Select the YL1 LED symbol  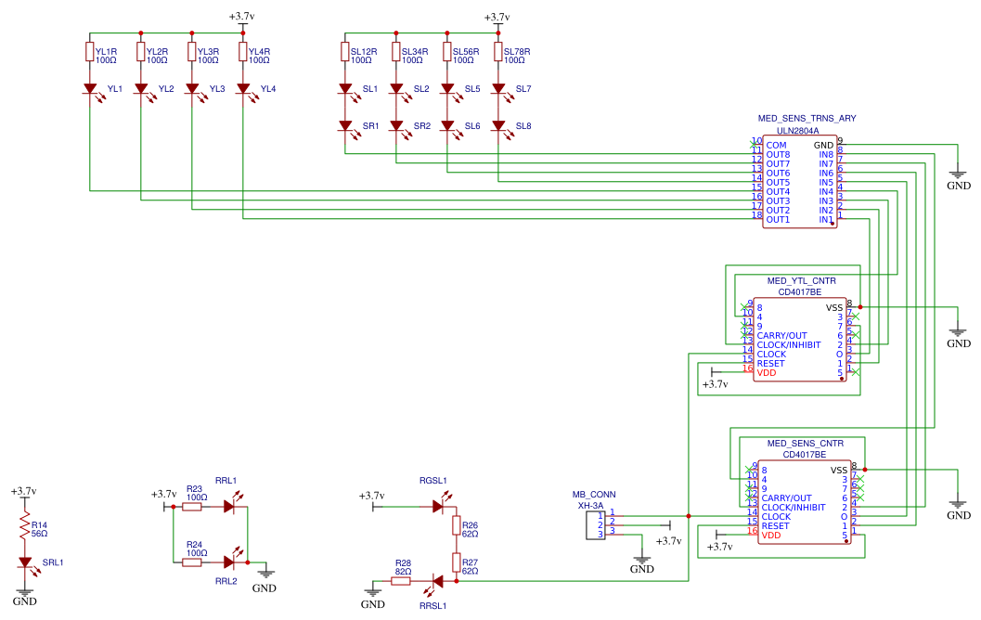(x=91, y=89)
